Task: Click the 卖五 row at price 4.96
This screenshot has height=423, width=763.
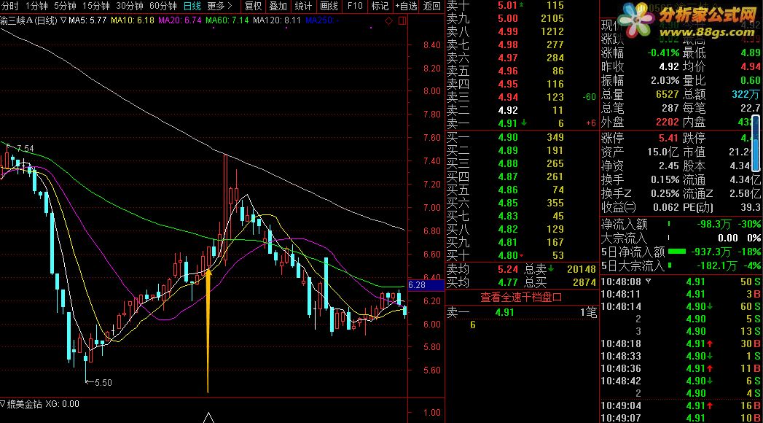Action: (522, 71)
